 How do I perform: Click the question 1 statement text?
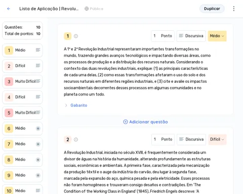[137, 72]
